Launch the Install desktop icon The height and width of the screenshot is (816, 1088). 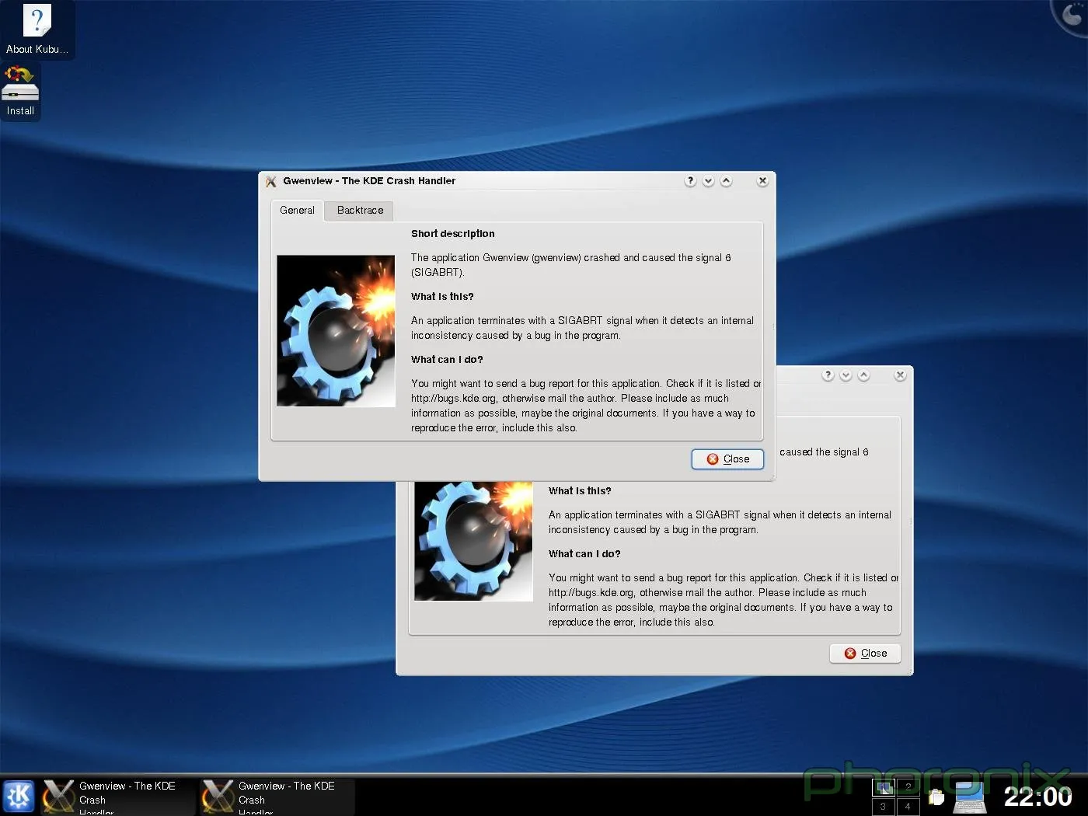[20, 91]
